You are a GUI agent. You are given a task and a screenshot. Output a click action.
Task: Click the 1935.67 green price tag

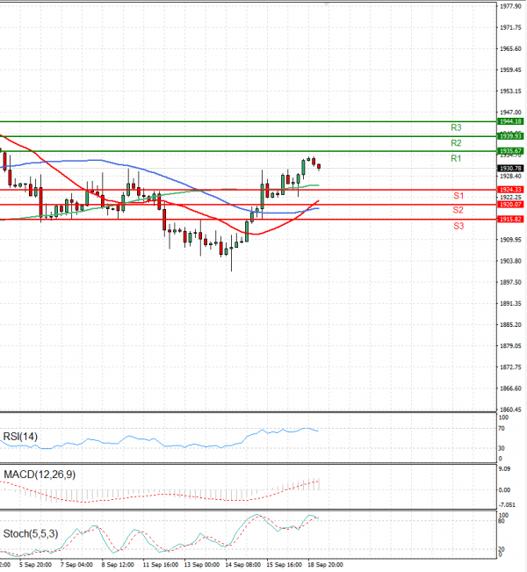point(510,151)
